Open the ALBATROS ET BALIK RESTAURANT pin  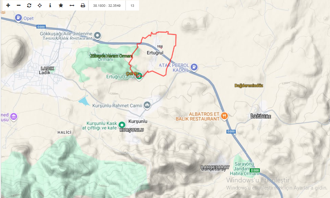[x=224, y=116]
